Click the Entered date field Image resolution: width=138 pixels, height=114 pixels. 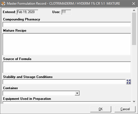click(27, 12)
